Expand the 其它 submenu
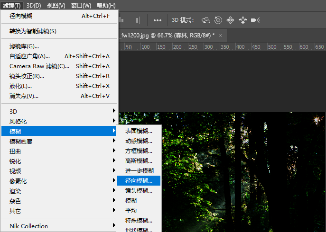The image size is (326, 232). (x=59, y=211)
